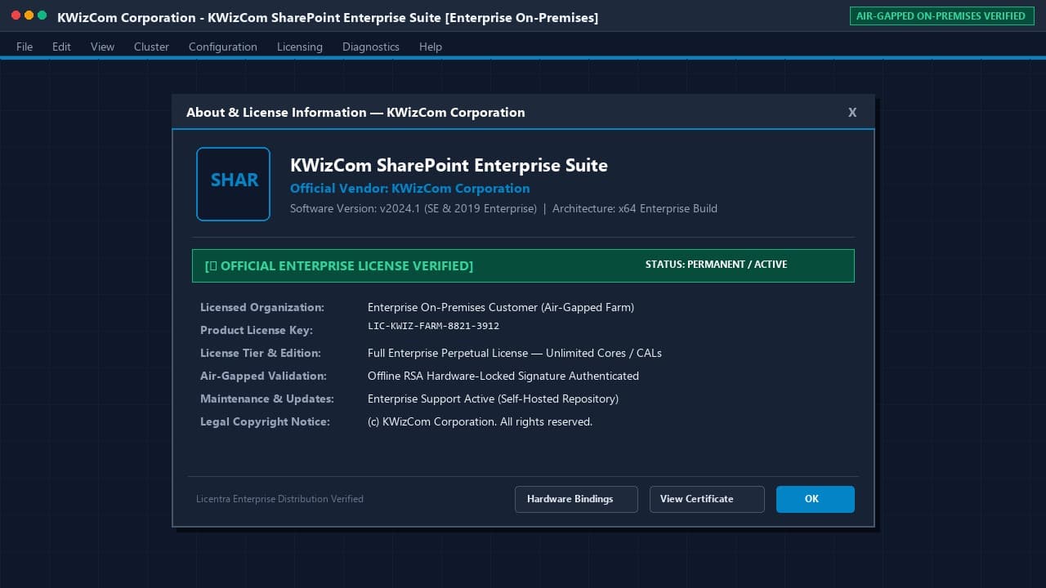The image size is (1046, 588).
Task: Click the Hardware Bindings button
Action: coord(576,499)
